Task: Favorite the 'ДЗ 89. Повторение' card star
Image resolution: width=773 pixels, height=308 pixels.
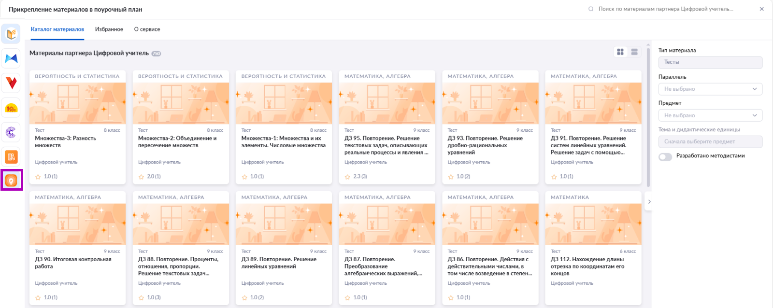Action: pyautogui.click(x=244, y=298)
